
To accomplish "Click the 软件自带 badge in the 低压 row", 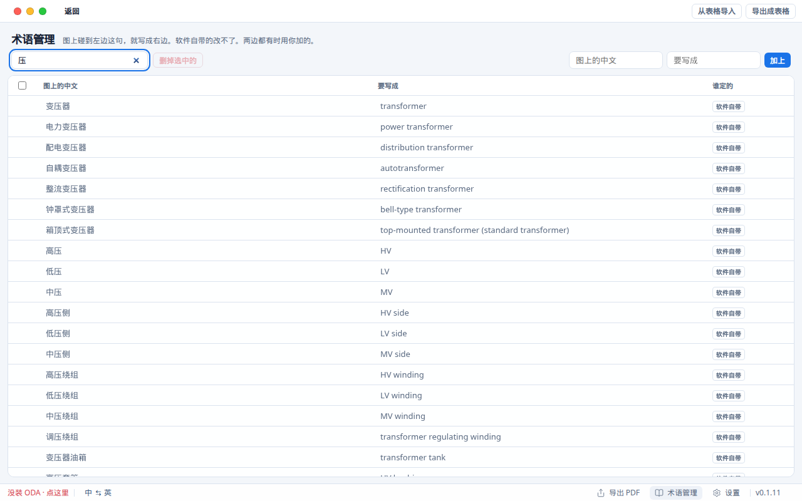I will [729, 272].
